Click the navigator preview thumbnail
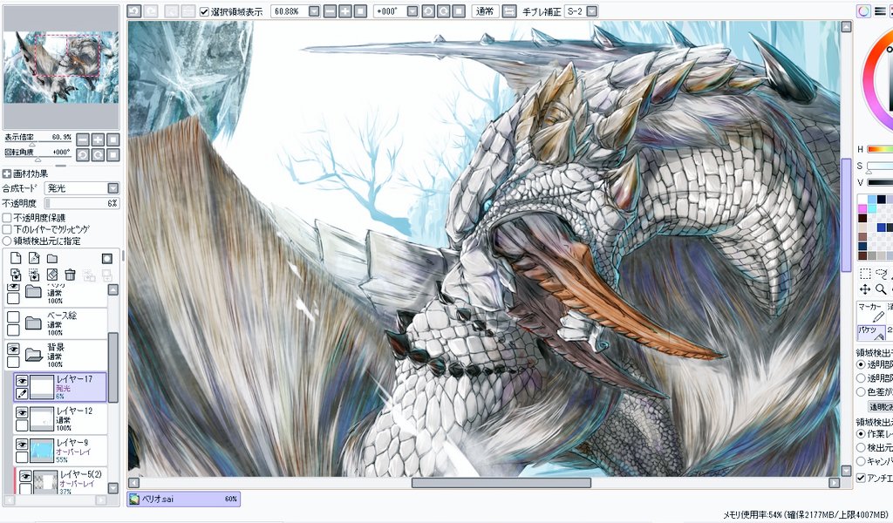893x523 pixels. [x=61, y=66]
